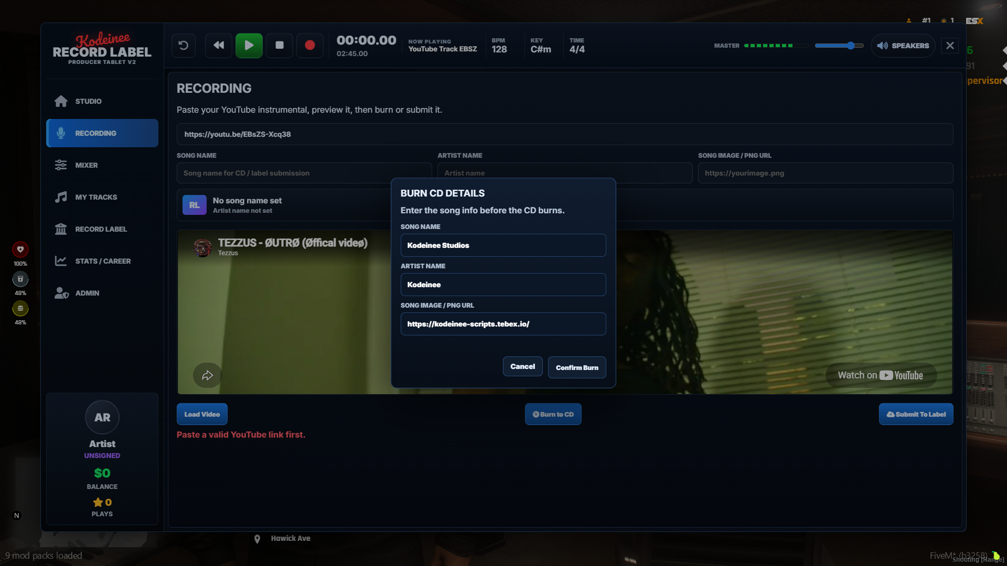Click the BPM 128 value
The image size is (1007, 566).
499,49
